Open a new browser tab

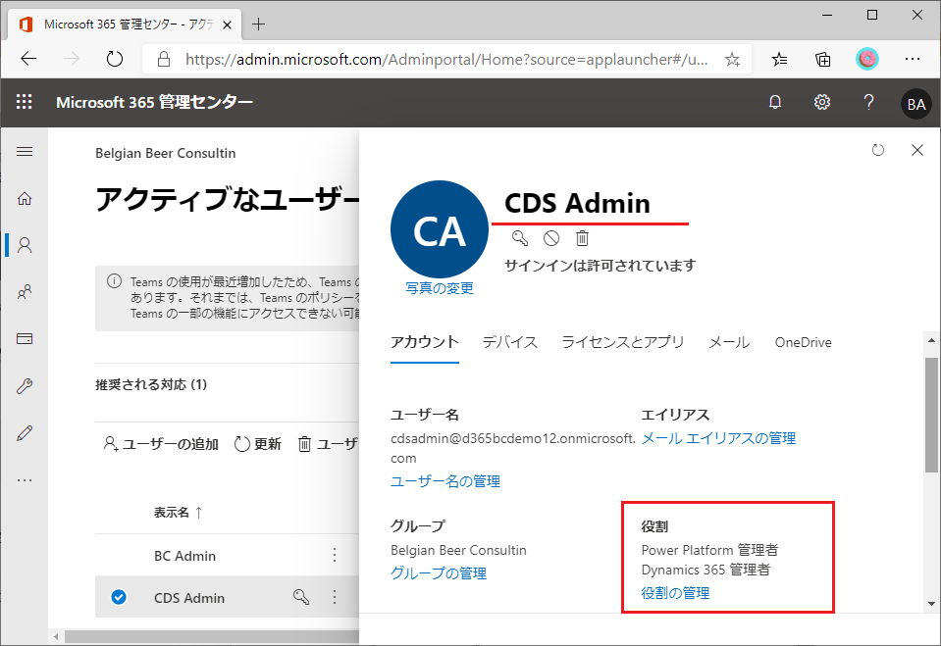coord(259,24)
